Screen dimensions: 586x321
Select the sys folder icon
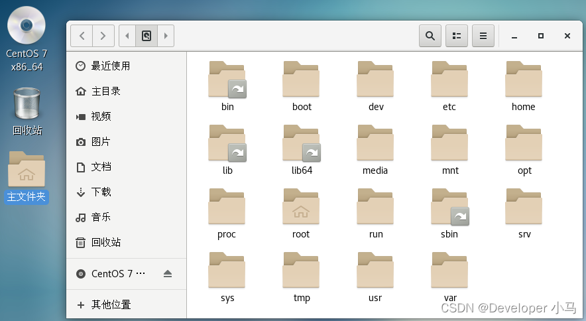(x=227, y=271)
